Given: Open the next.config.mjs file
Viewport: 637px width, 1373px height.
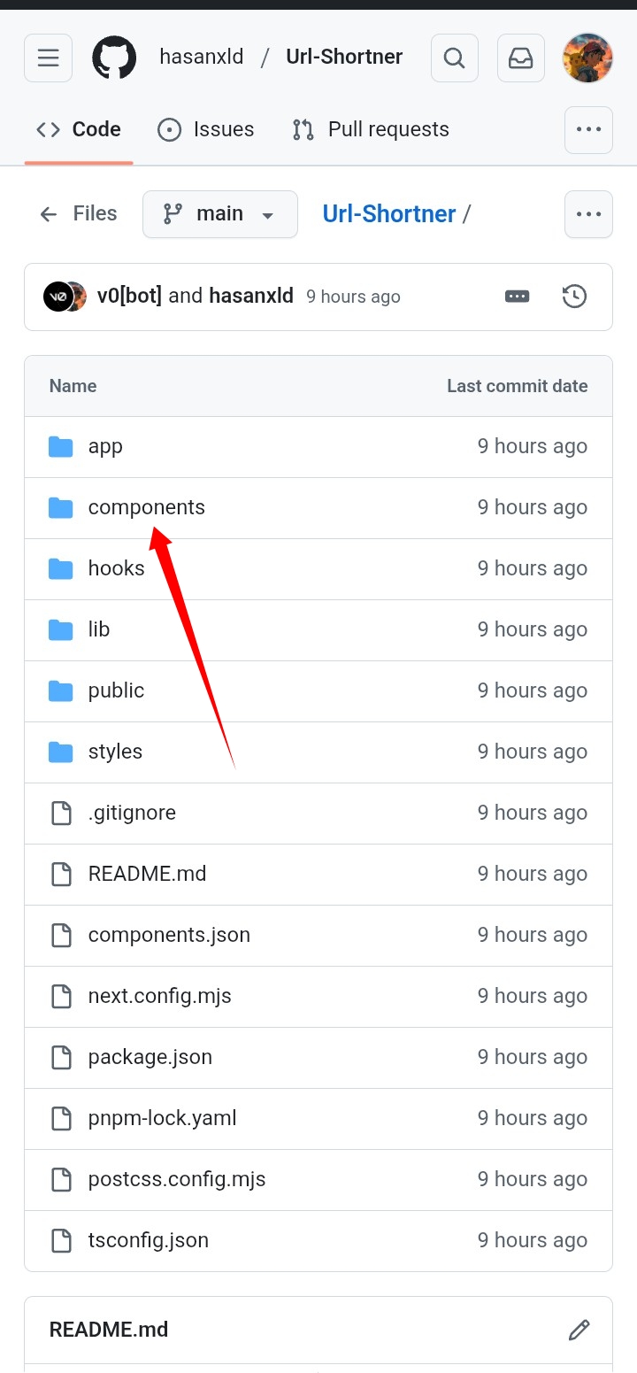Looking at the screenshot, I should pos(159,997).
